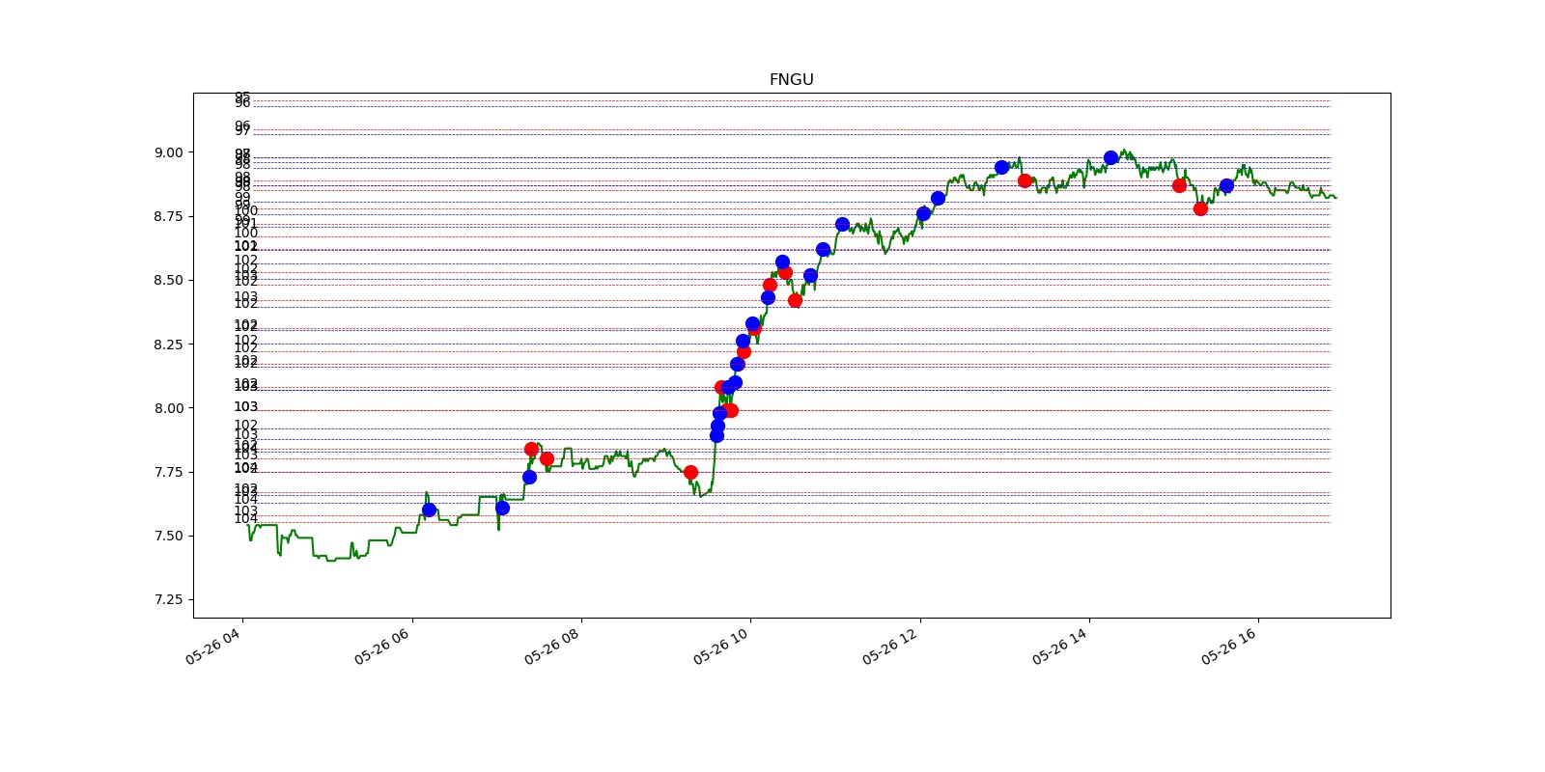
Task: Click the 7.75 y-axis tick label
Action: 168,472
